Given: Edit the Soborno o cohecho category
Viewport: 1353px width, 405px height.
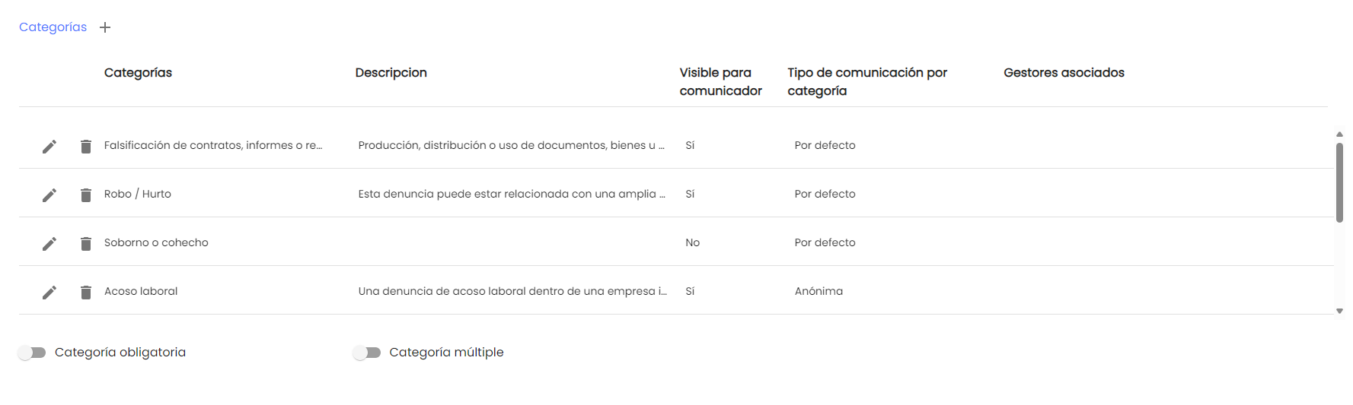Looking at the screenshot, I should click(x=49, y=244).
